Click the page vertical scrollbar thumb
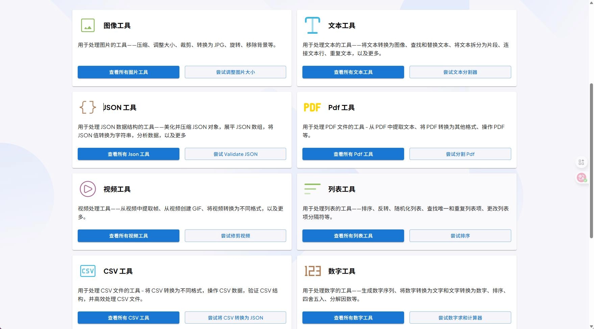 point(591,161)
